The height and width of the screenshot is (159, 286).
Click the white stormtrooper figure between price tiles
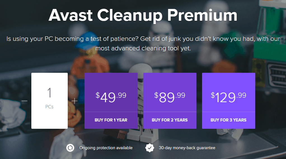(140, 102)
